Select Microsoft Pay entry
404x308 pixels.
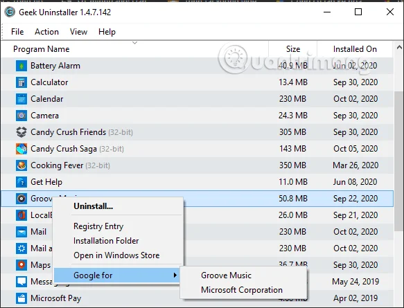(x=56, y=298)
